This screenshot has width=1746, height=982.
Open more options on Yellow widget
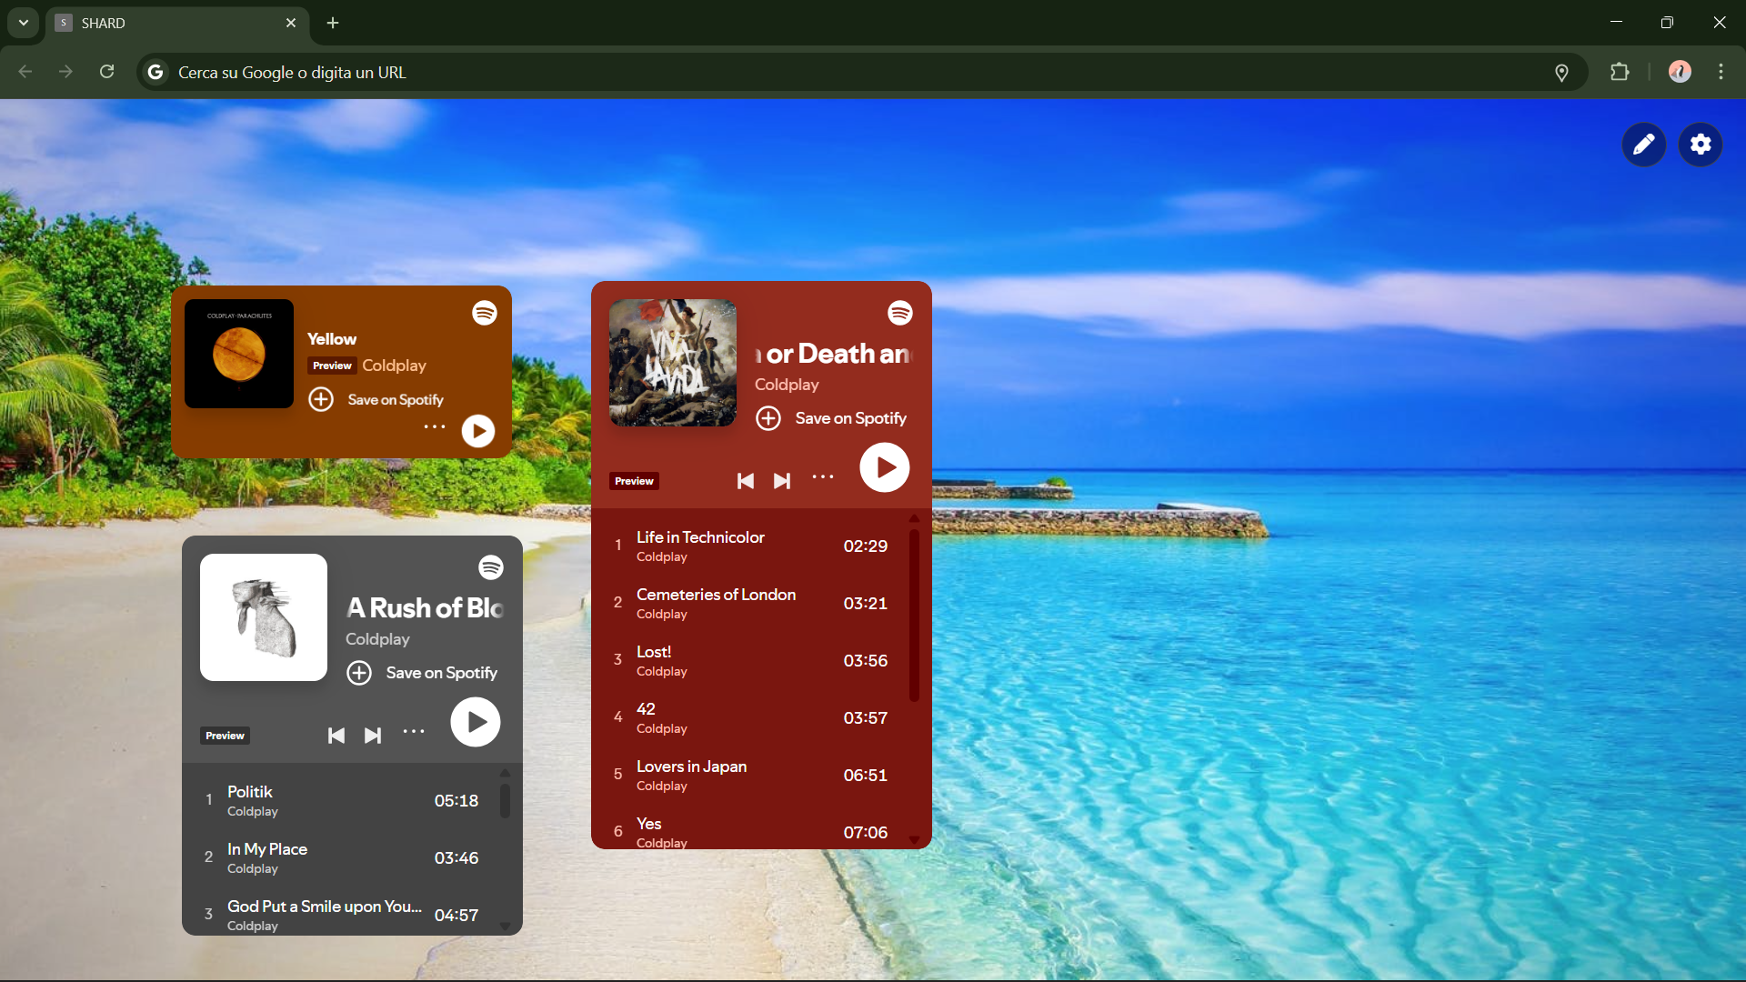(x=435, y=426)
